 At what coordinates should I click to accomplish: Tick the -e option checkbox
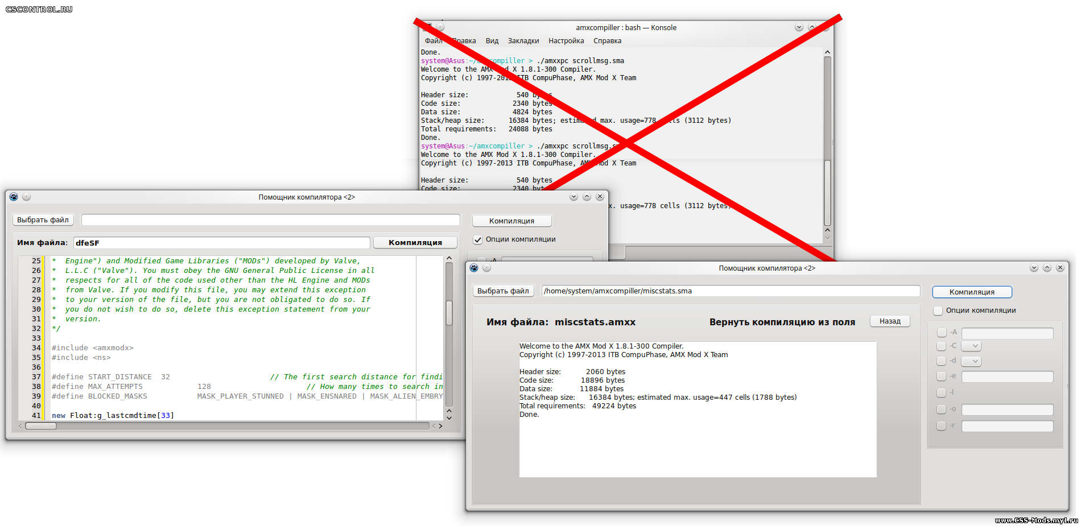[x=942, y=376]
